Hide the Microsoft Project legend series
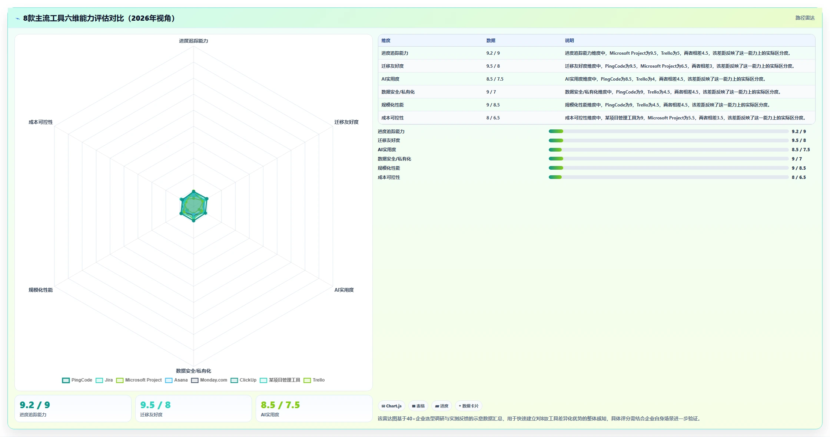 (x=139, y=380)
